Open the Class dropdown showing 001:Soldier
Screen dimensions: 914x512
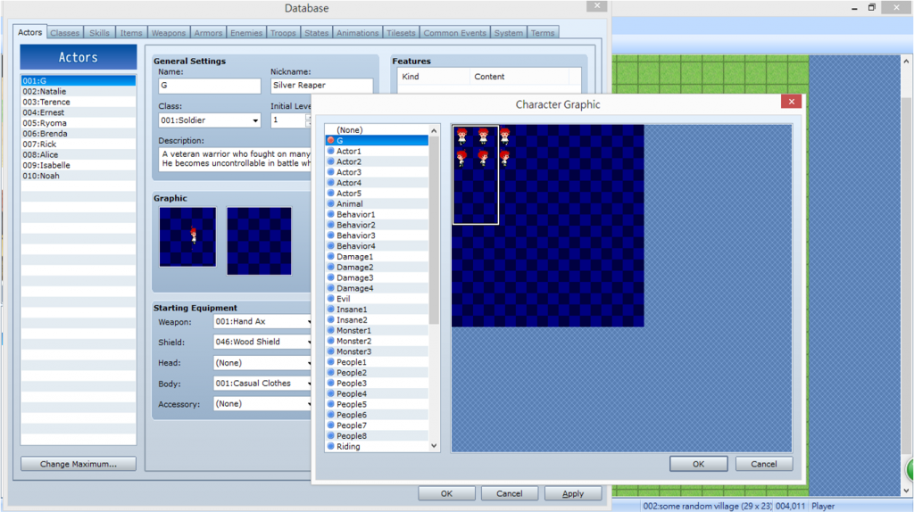pos(209,120)
